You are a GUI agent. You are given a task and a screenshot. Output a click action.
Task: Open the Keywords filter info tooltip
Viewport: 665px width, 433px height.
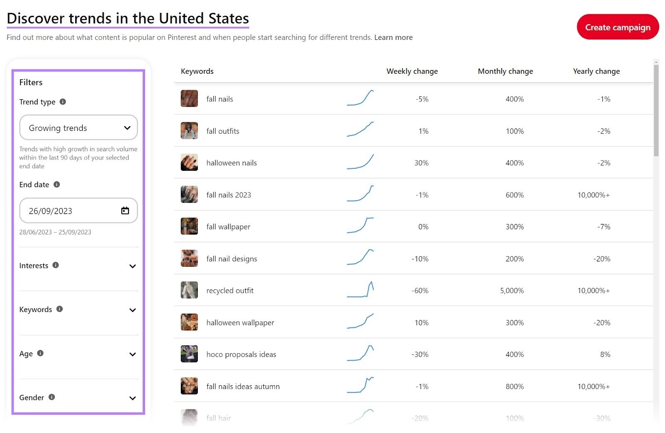pos(59,309)
